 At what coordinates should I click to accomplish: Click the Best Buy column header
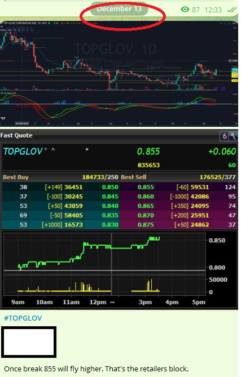tap(16, 177)
